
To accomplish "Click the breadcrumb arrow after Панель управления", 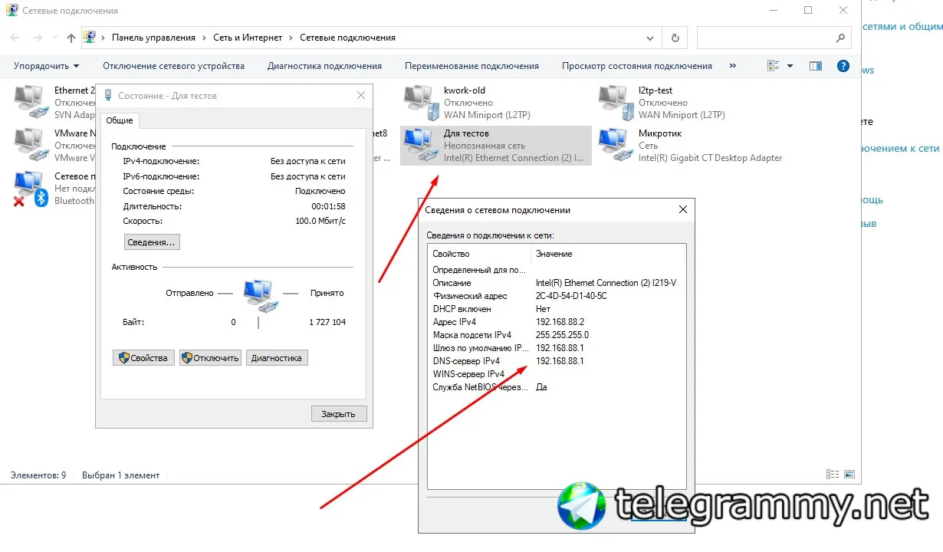I will pyautogui.click(x=203, y=38).
